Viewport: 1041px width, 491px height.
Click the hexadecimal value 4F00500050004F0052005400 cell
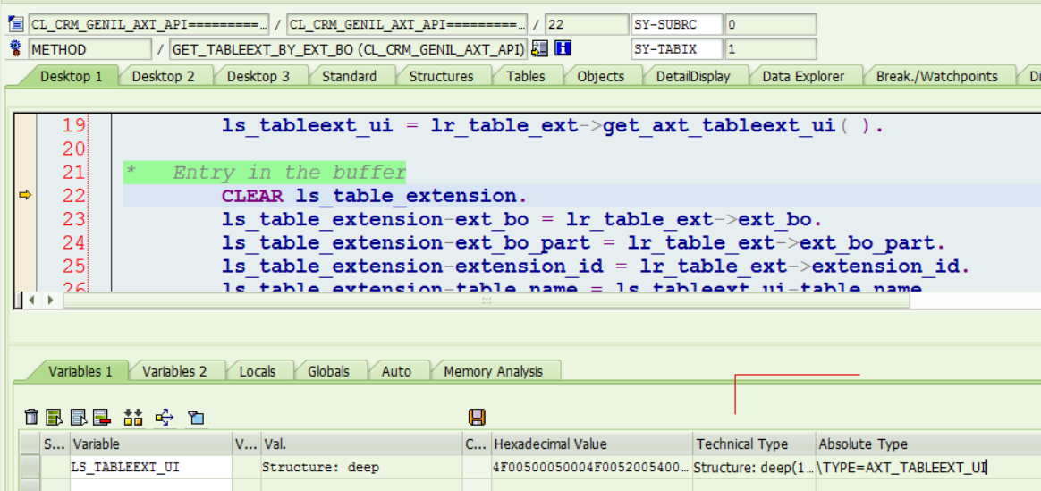point(592,467)
